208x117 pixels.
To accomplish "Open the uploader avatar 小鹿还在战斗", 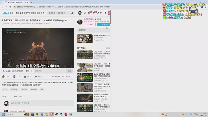I will tap(80, 22).
